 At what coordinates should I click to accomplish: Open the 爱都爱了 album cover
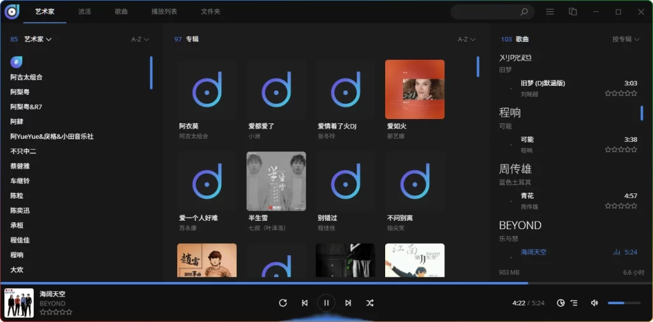pos(276,89)
